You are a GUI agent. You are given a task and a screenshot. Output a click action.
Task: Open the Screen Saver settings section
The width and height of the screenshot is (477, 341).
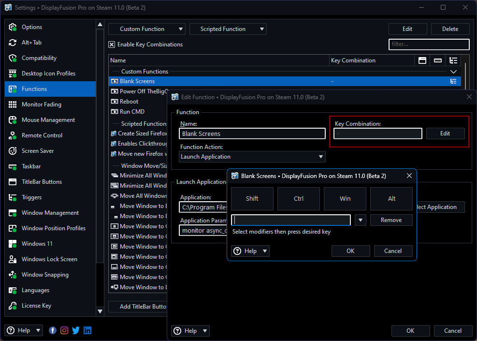38,151
